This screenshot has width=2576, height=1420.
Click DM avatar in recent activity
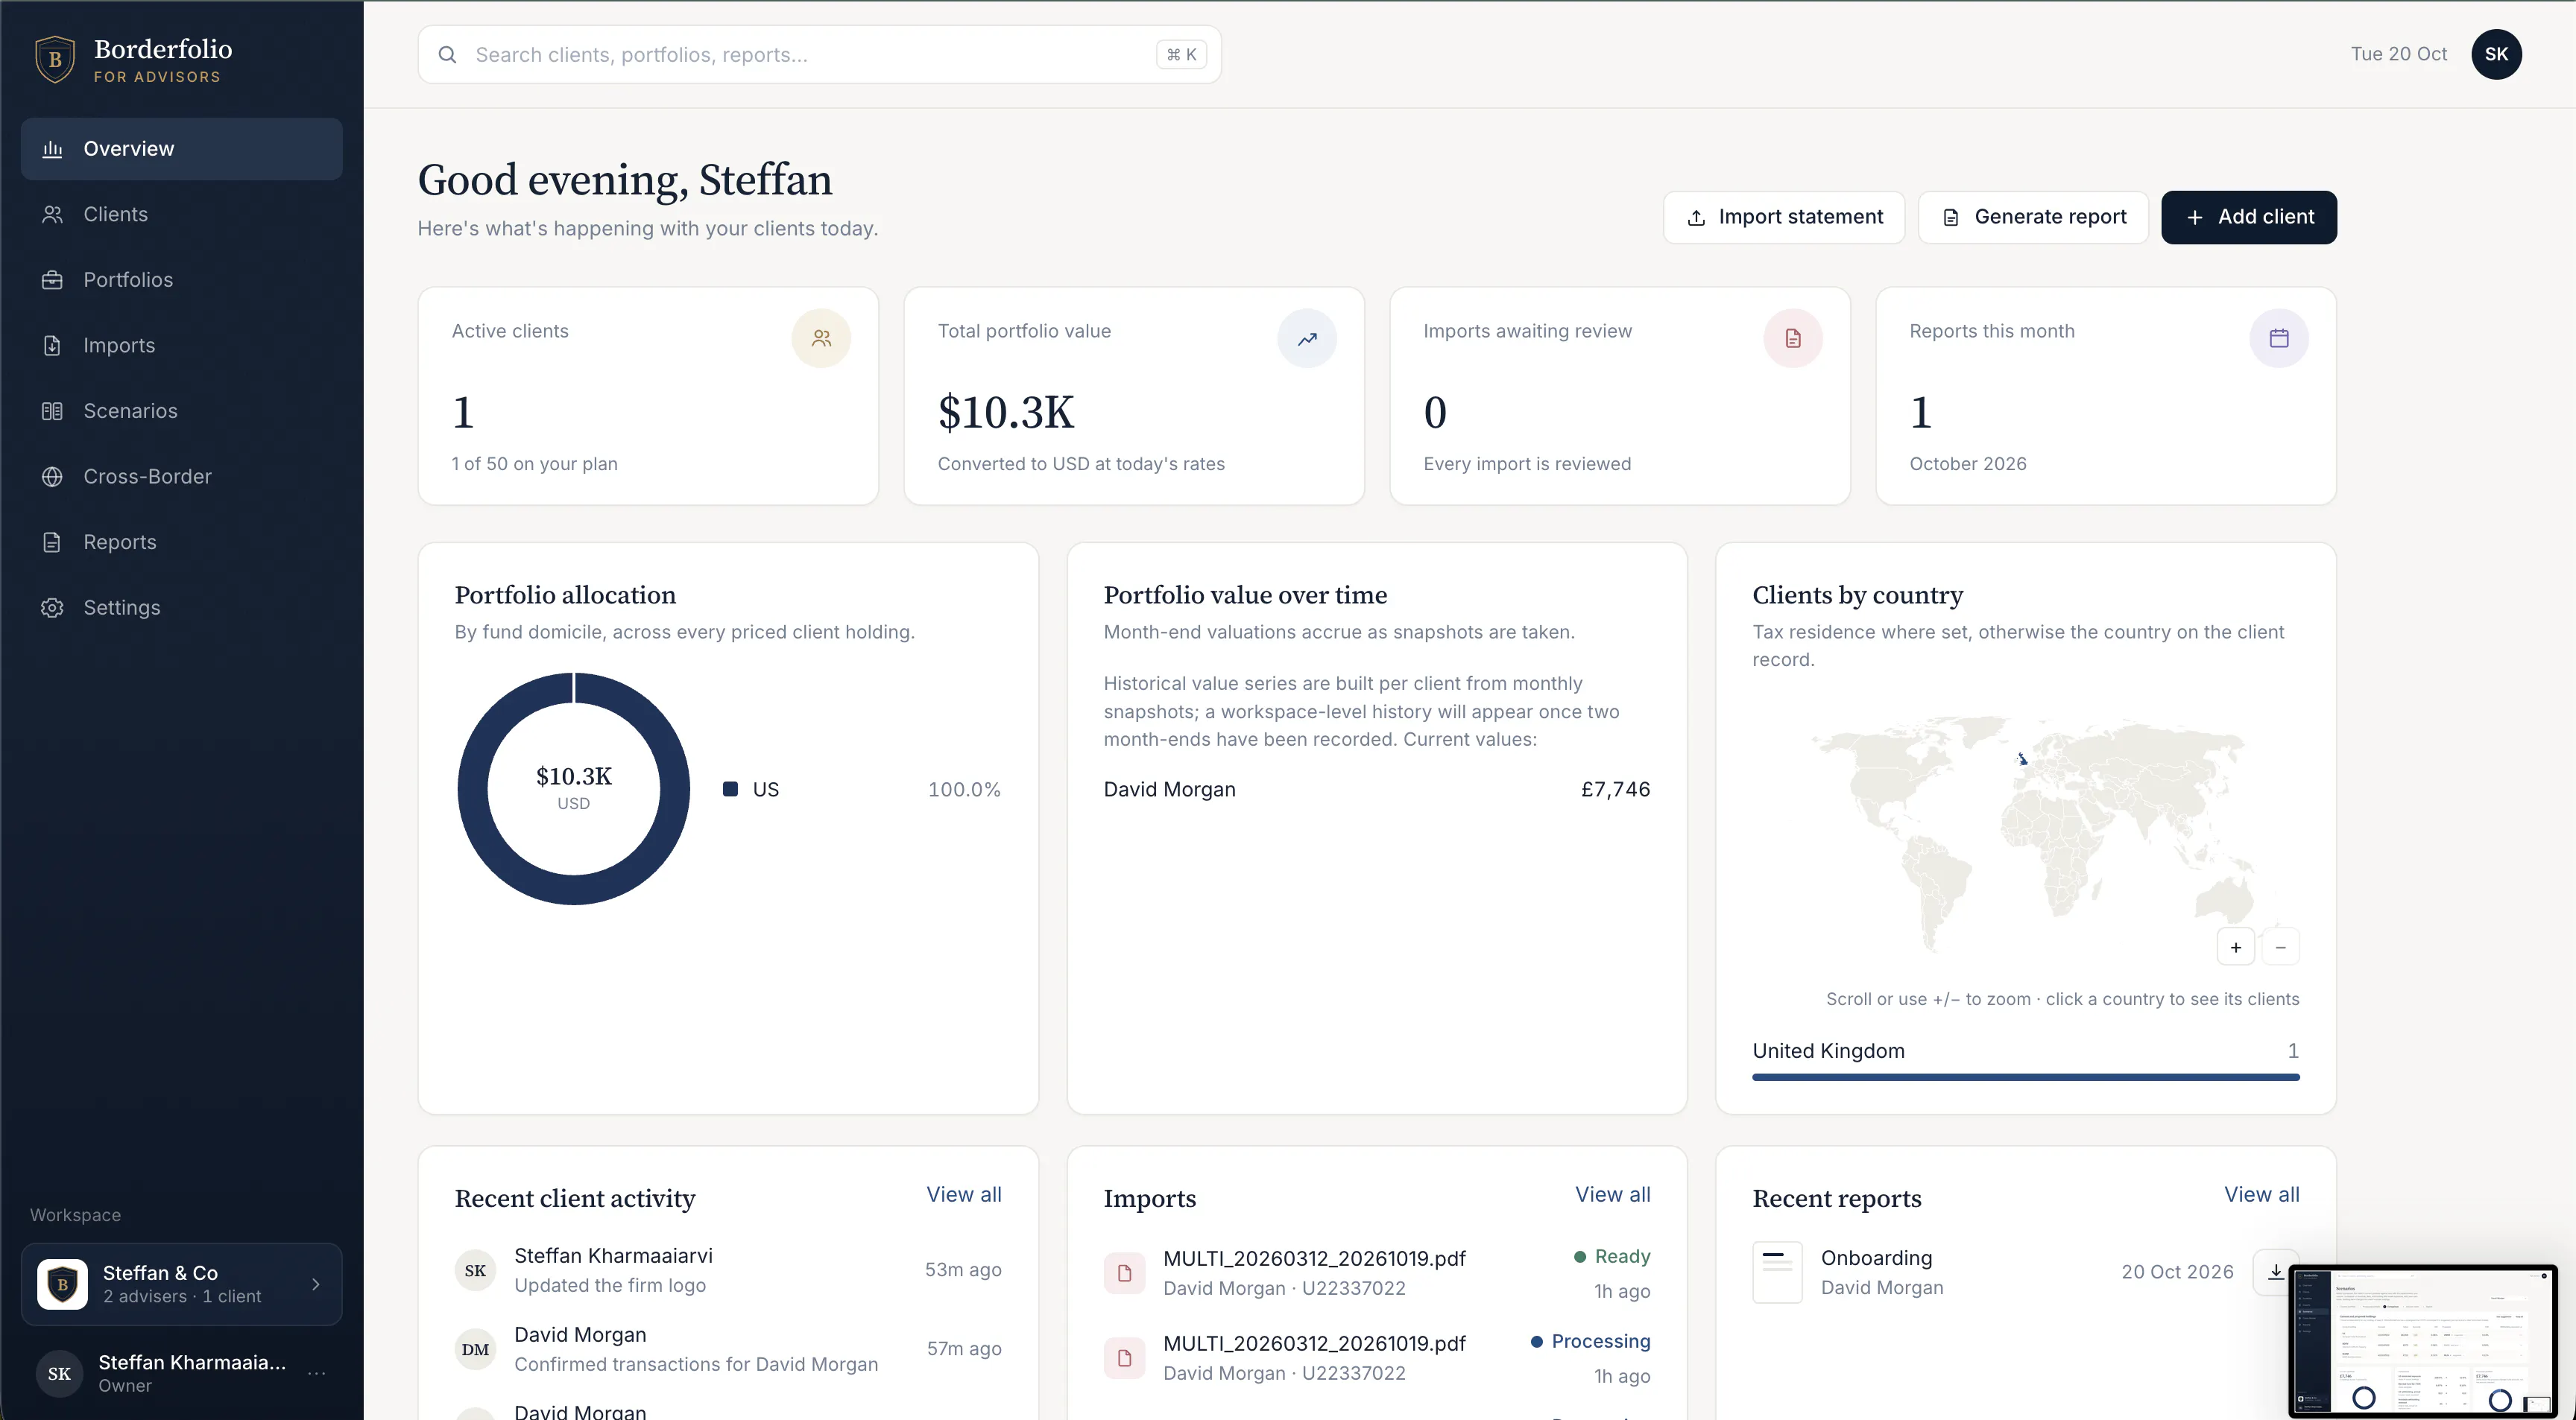pyautogui.click(x=475, y=1349)
